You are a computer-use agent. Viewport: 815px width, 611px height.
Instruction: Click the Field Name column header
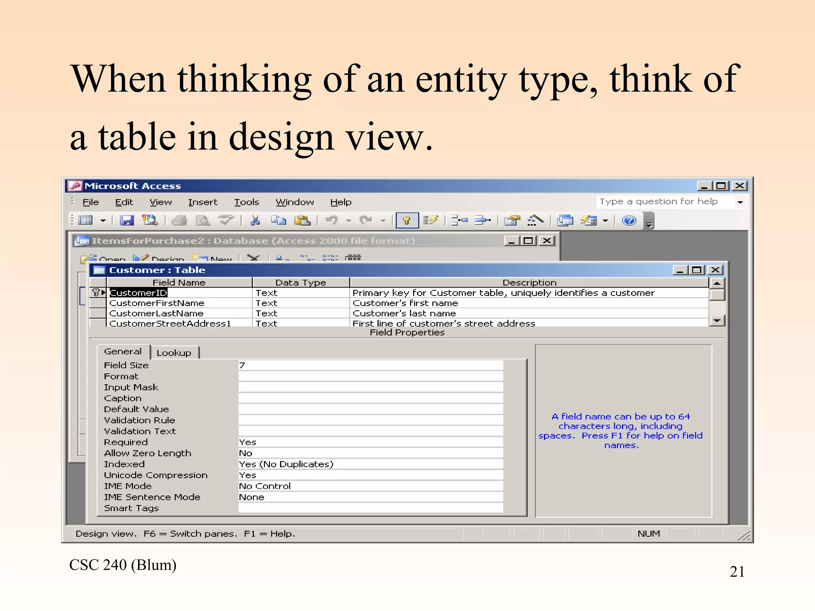click(x=179, y=282)
